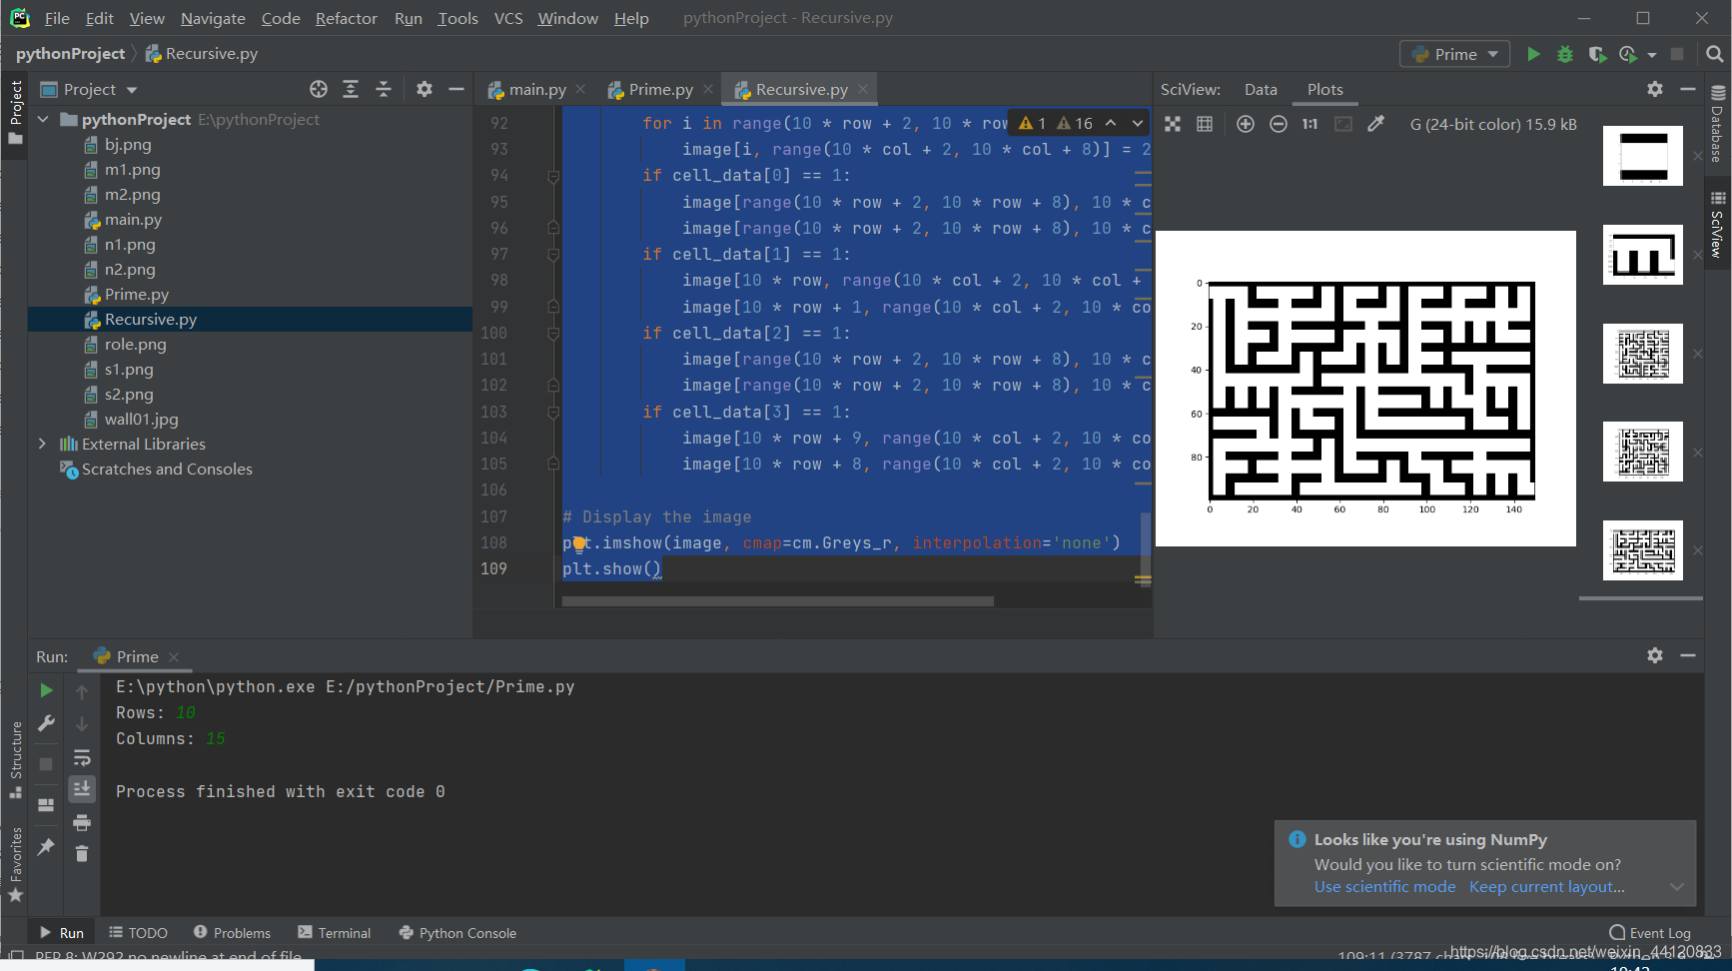This screenshot has width=1732, height=971.
Task: Open the TODO tool window
Action: point(138,933)
